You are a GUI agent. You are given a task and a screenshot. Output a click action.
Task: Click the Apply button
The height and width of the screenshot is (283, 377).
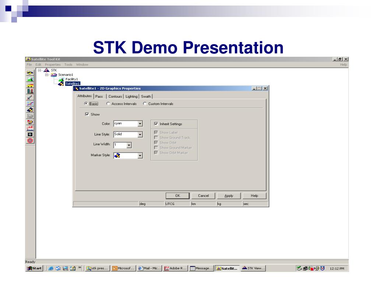229,196
